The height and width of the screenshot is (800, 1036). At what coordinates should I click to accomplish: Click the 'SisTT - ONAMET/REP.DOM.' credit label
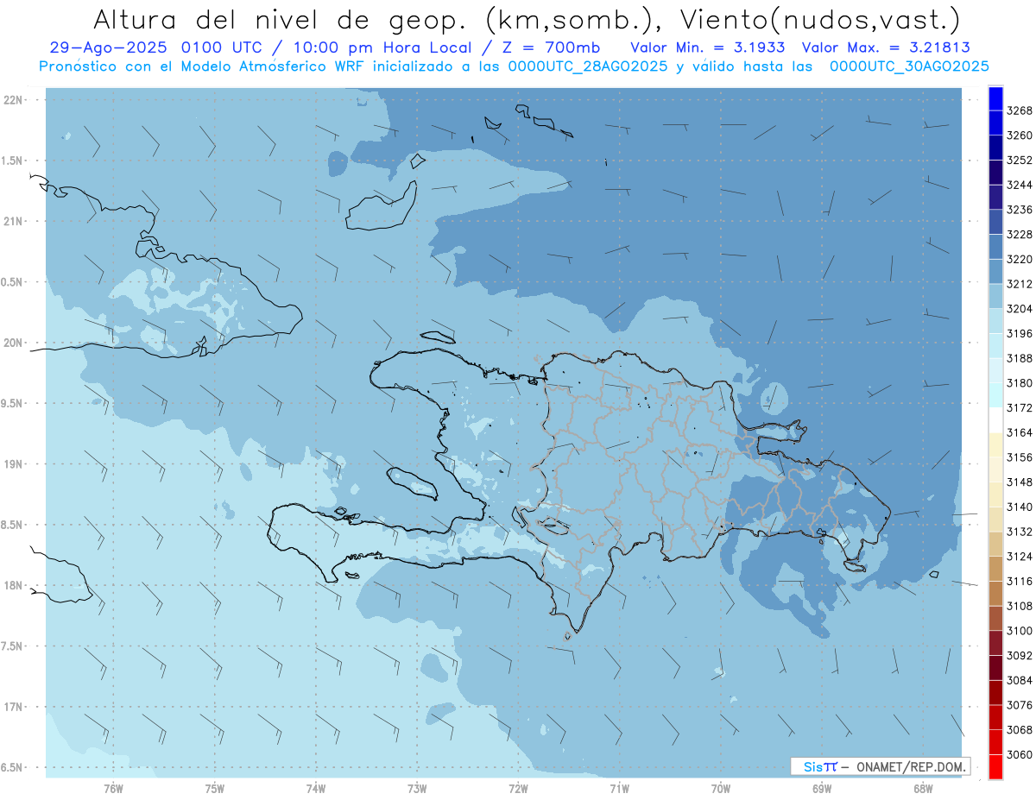coord(881,766)
